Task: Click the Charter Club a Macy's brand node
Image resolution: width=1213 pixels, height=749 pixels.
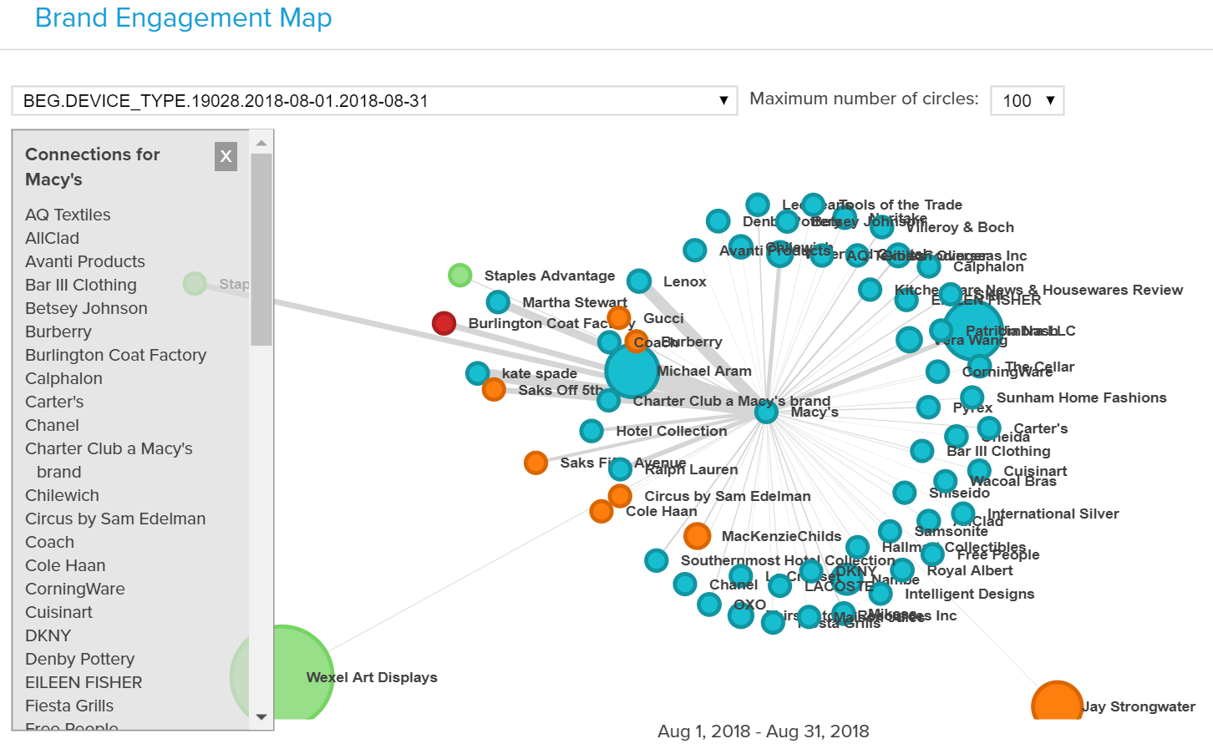Action: 609,400
